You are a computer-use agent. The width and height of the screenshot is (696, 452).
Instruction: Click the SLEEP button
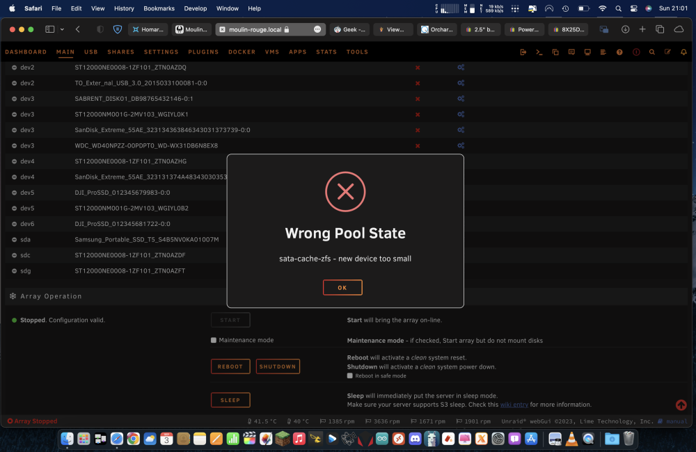(x=230, y=400)
